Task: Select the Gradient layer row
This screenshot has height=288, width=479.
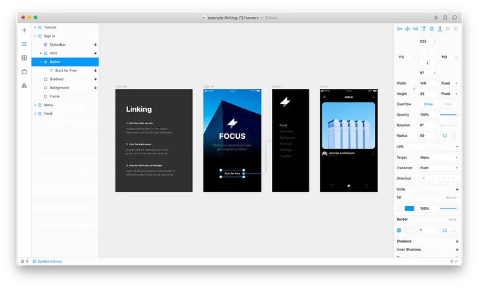Action: 65,79
